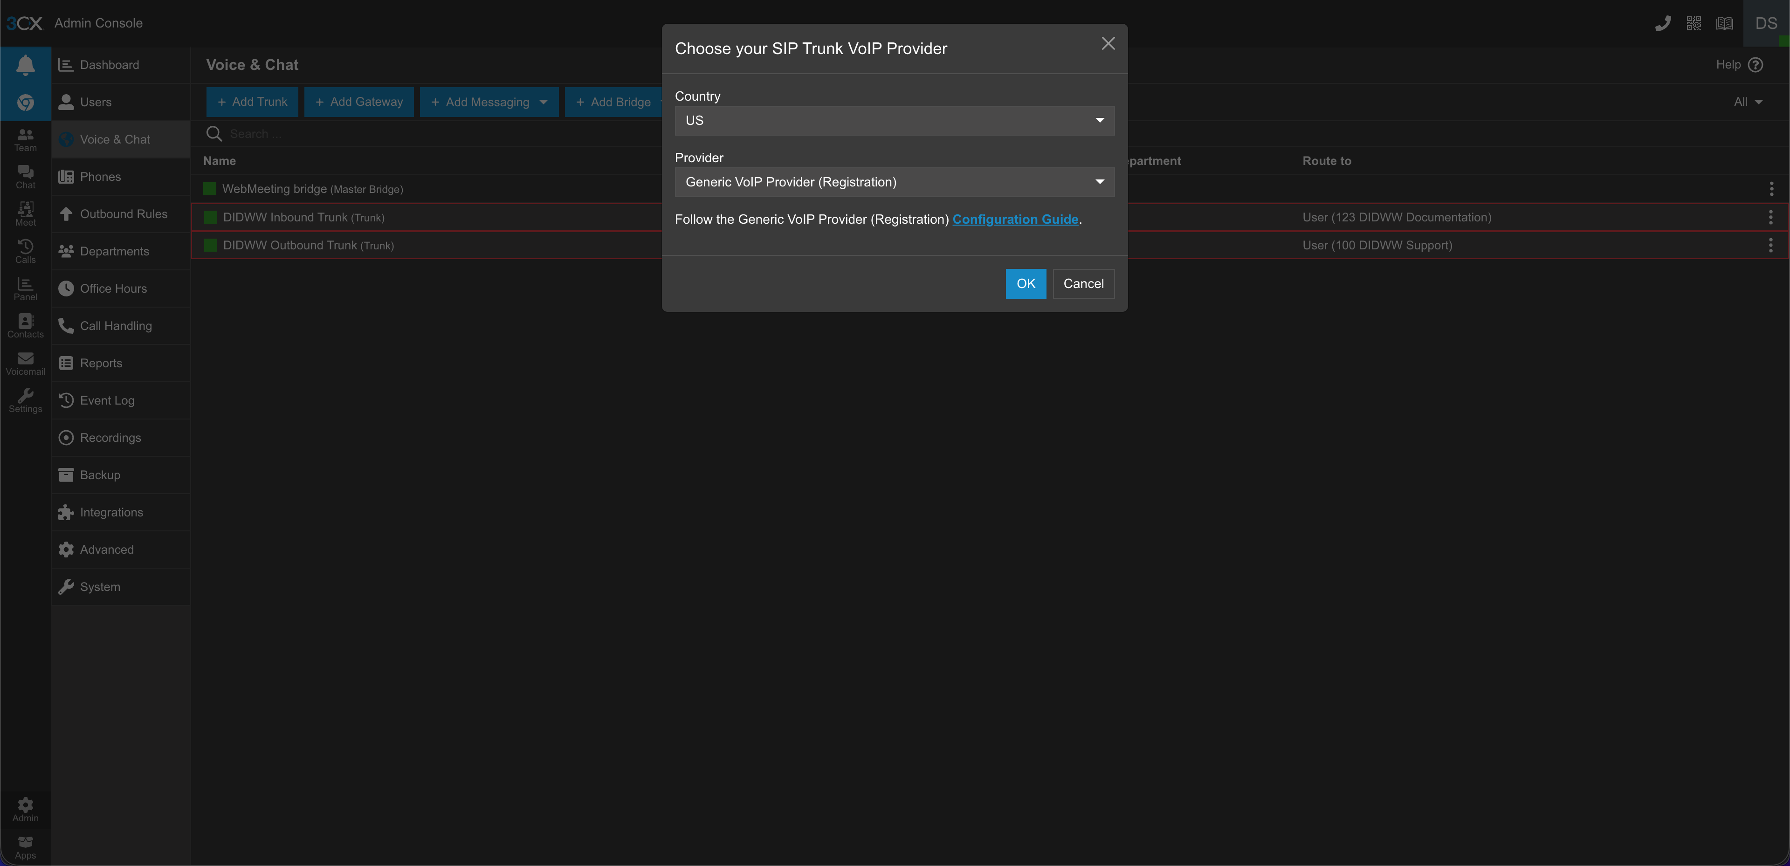This screenshot has width=1790, height=866.
Task: Click the Help question mark icon
Action: [x=1755, y=65]
